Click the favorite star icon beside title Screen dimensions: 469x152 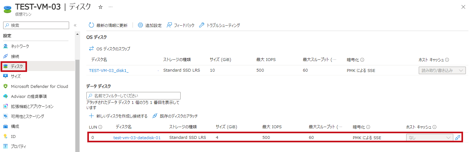101,7
